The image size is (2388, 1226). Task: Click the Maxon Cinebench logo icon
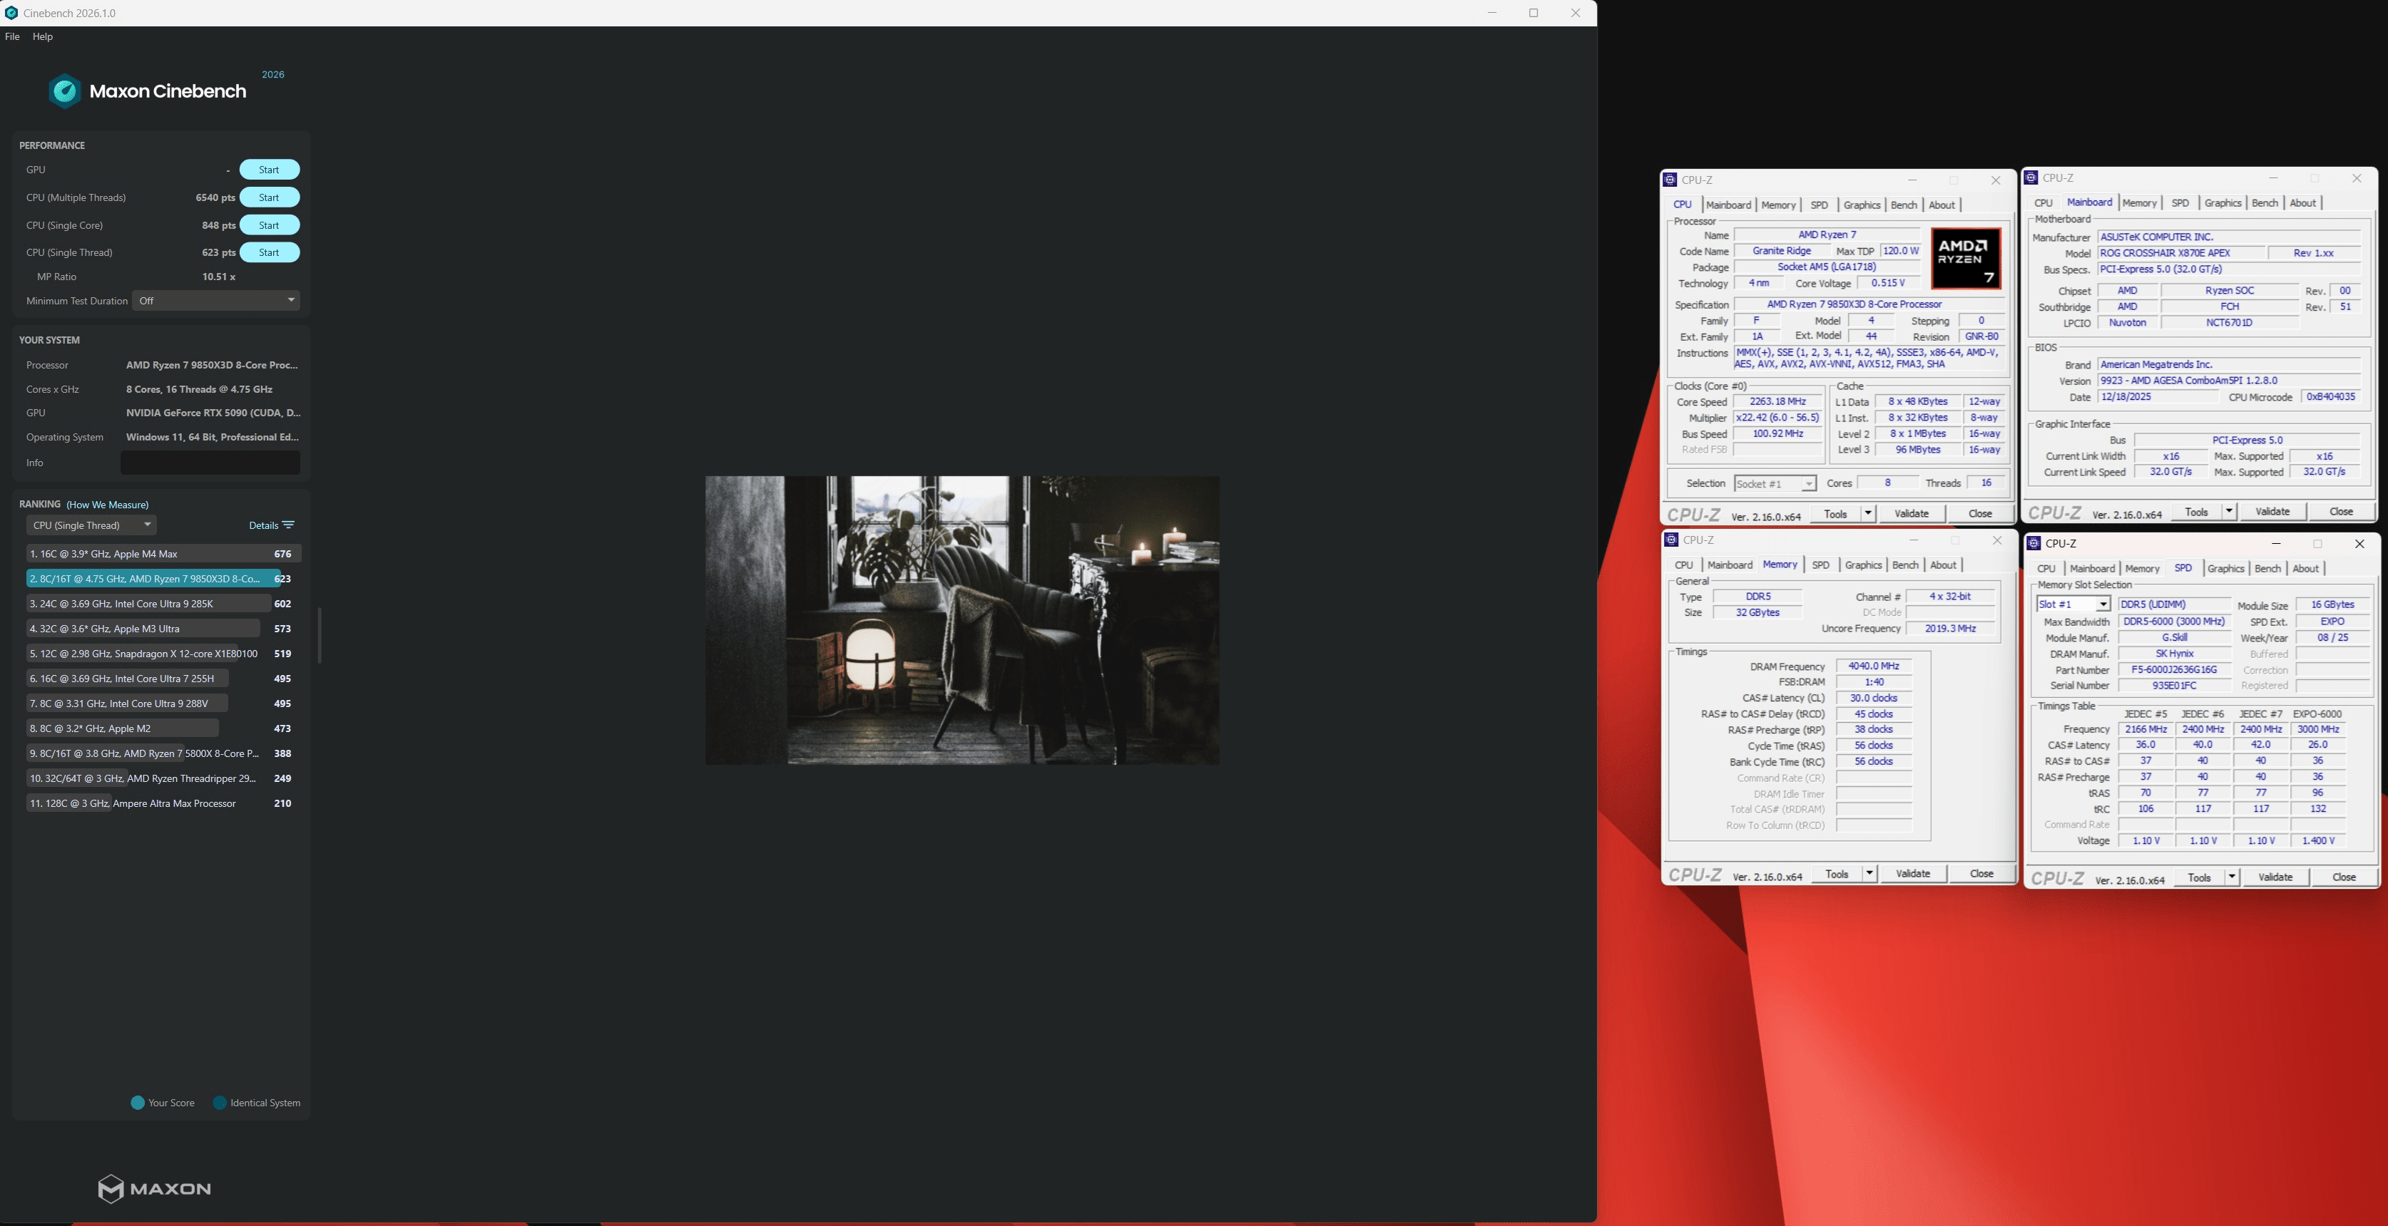click(64, 91)
